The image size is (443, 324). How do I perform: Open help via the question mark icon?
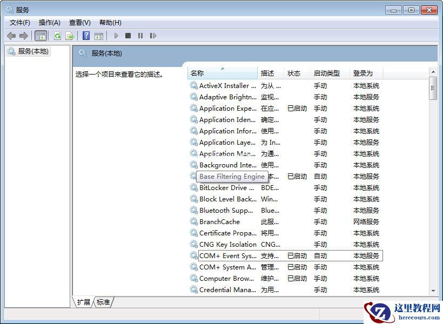86,36
